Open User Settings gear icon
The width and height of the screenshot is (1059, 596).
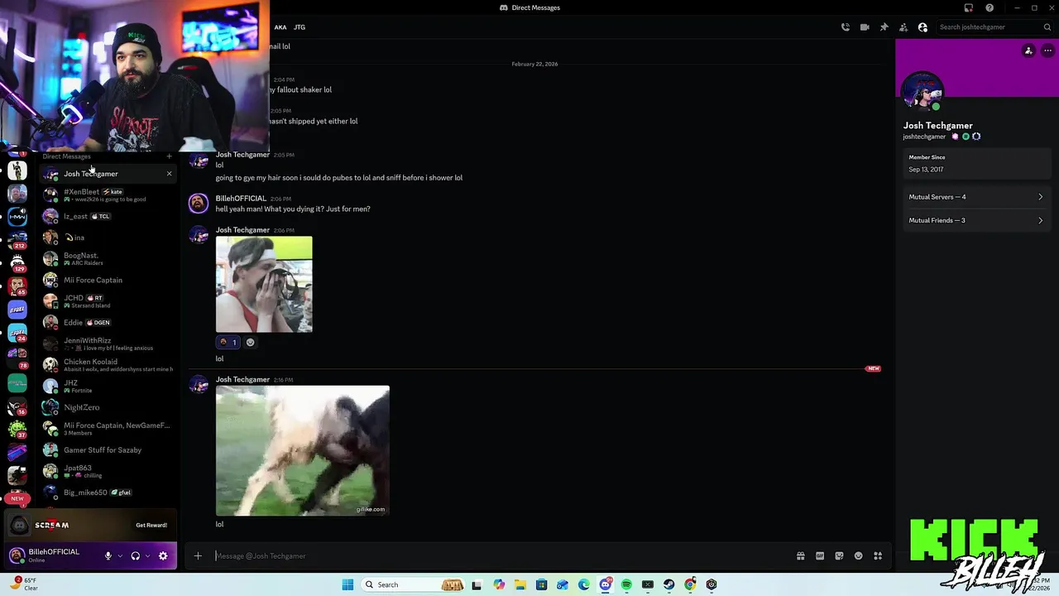(163, 555)
